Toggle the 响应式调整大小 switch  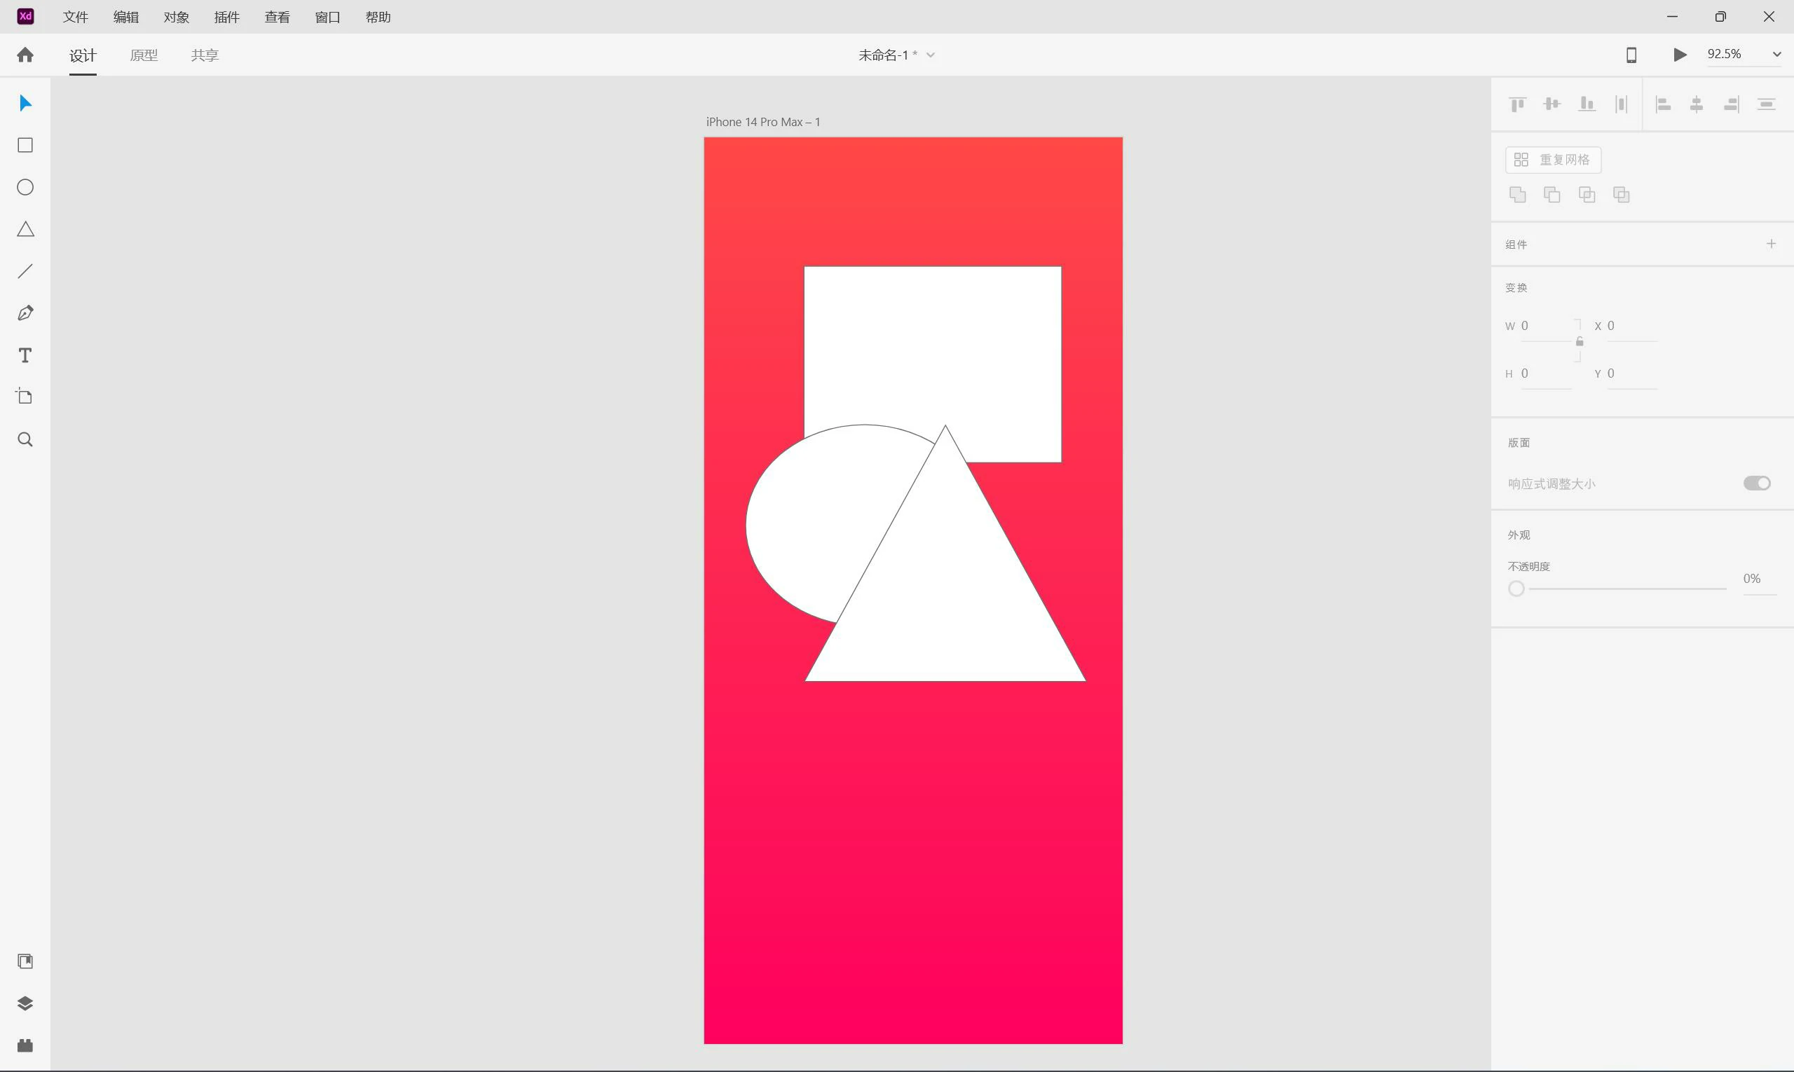pos(1757,483)
